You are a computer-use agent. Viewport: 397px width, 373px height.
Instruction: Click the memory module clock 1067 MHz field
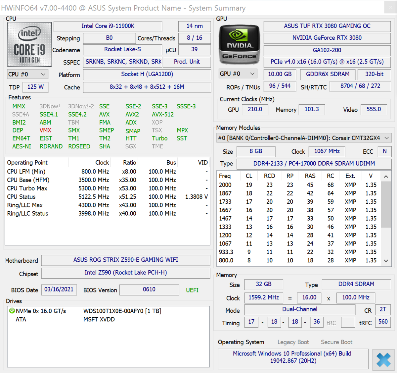(x=327, y=151)
